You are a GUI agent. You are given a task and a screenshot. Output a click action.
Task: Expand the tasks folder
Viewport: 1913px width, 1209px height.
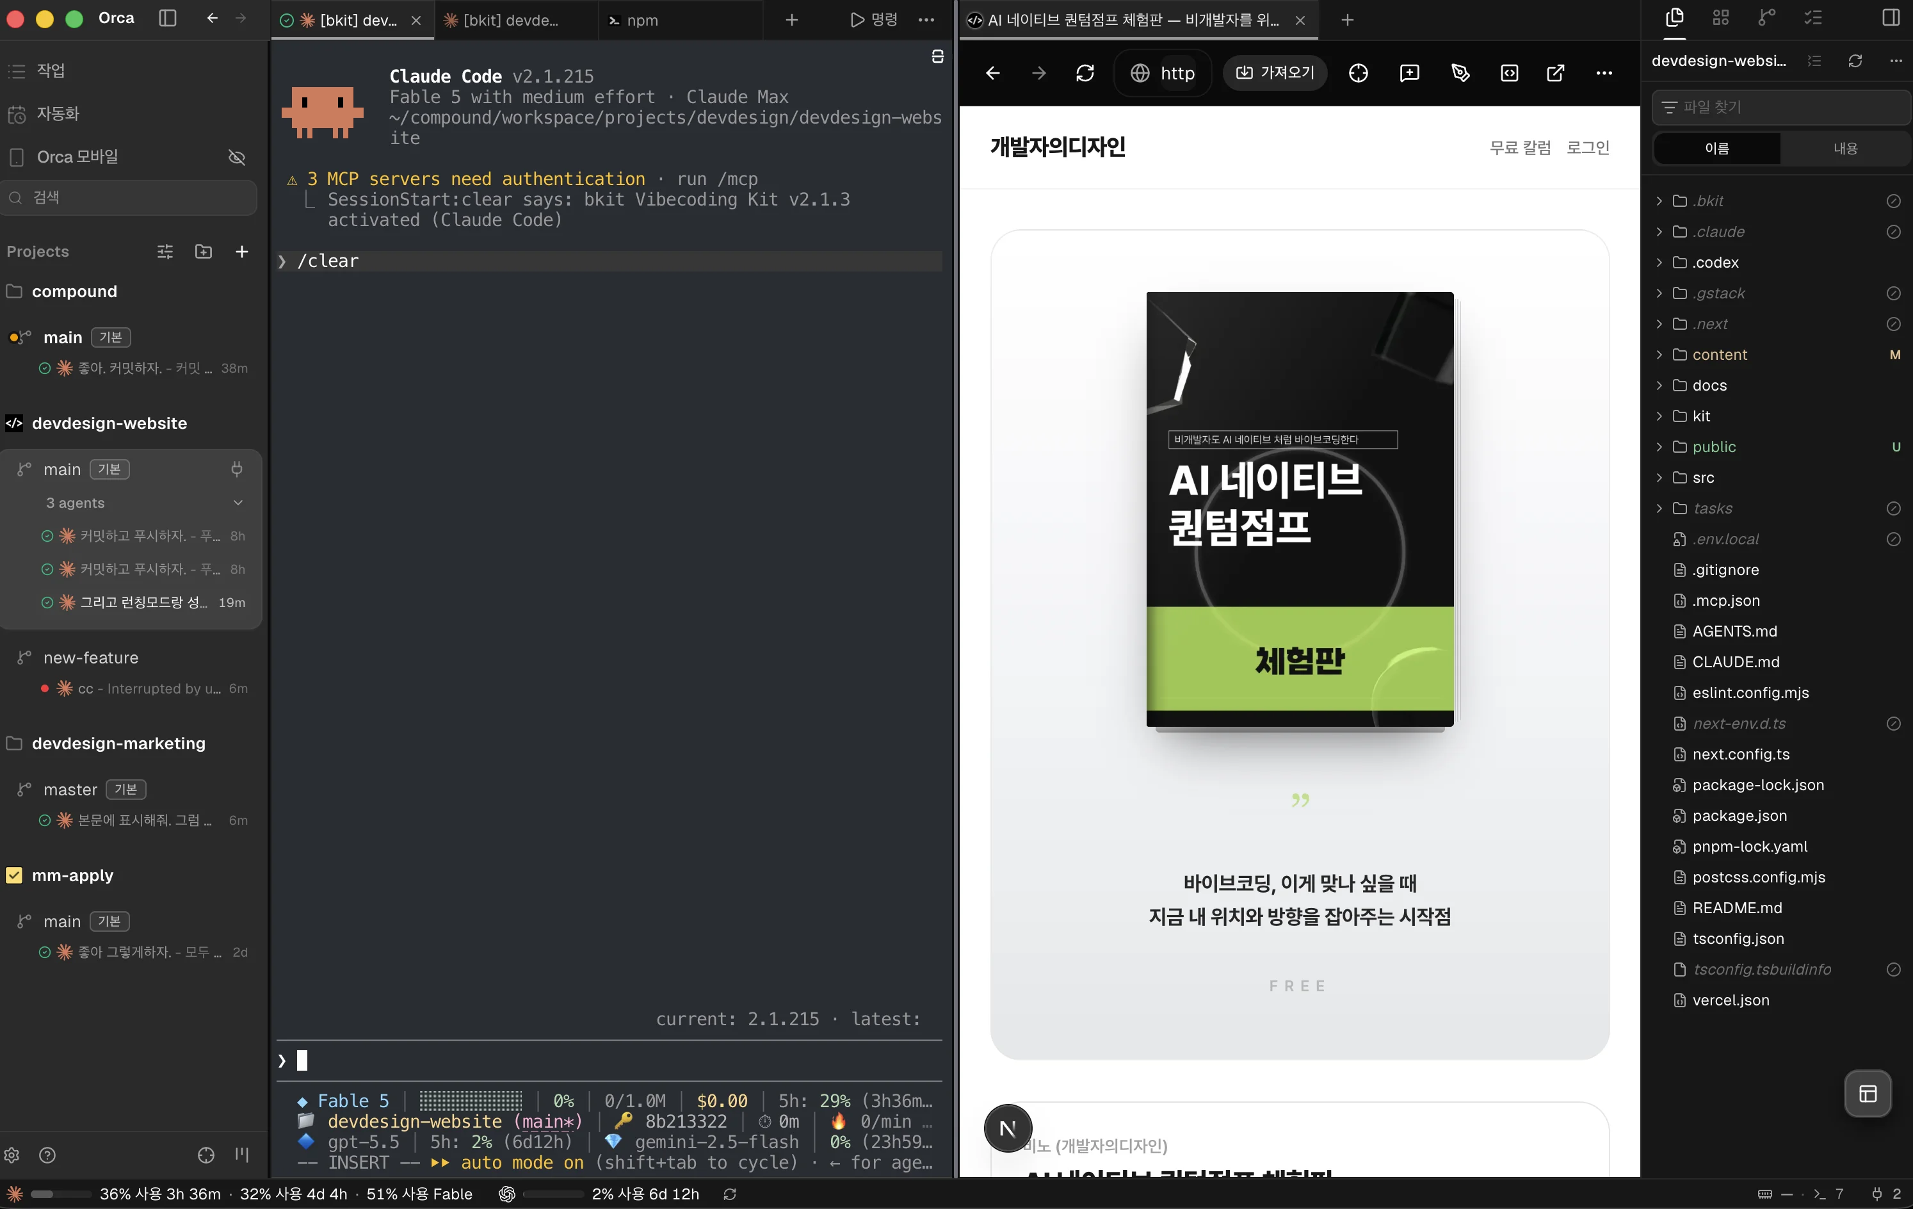tap(1659, 508)
